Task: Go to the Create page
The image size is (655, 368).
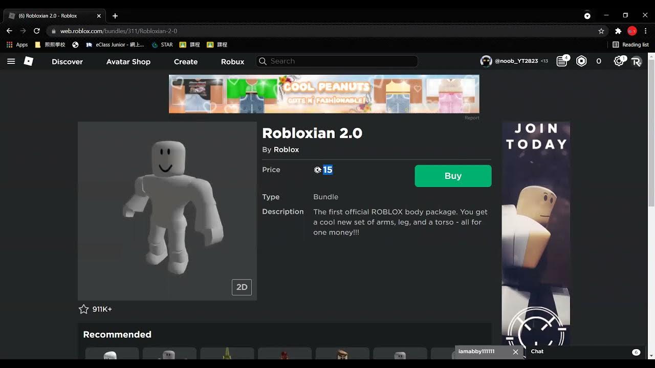Action: pyautogui.click(x=186, y=61)
